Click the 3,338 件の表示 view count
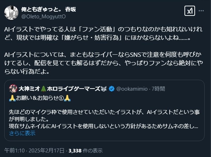Viewport: 211px width, 157px height. coord(86,151)
